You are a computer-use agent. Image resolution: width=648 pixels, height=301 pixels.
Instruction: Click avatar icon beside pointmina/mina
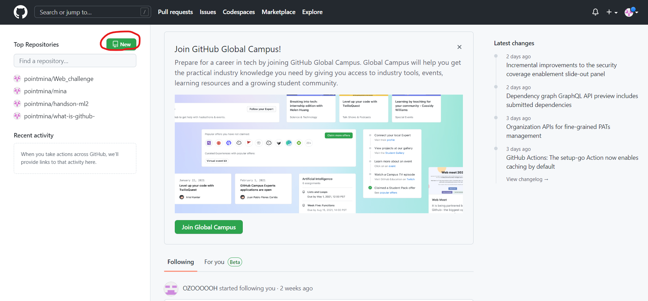pyautogui.click(x=17, y=91)
